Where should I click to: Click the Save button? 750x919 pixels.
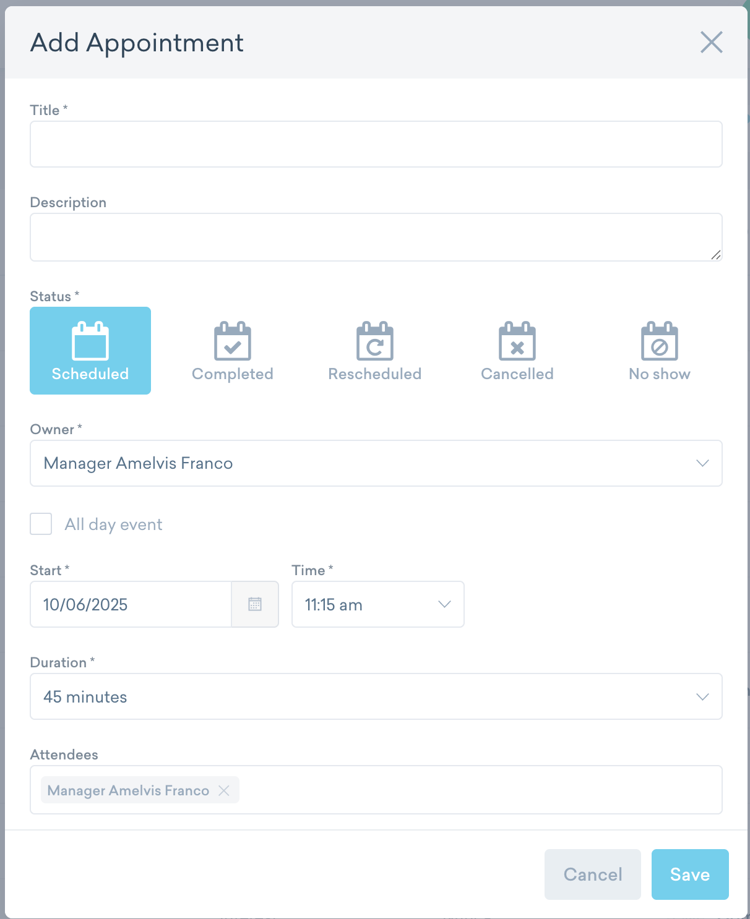(x=689, y=874)
